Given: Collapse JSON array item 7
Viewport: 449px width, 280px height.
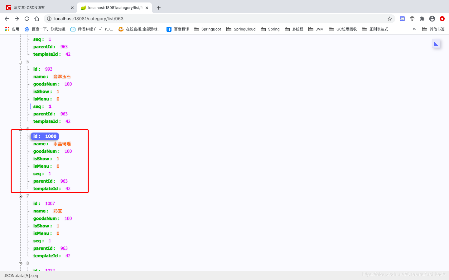Looking at the screenshot, I should [21, 196].
